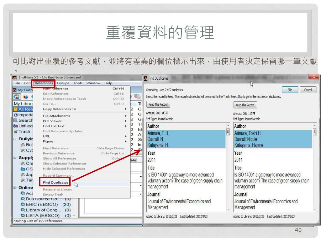This screenshot has width=321, height=241.
Task: Click the Edit menu
Action: click(x=27, y=83)
